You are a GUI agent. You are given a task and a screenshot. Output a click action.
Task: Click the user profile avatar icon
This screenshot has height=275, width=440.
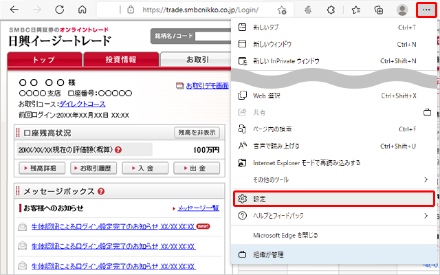point(403,10)
